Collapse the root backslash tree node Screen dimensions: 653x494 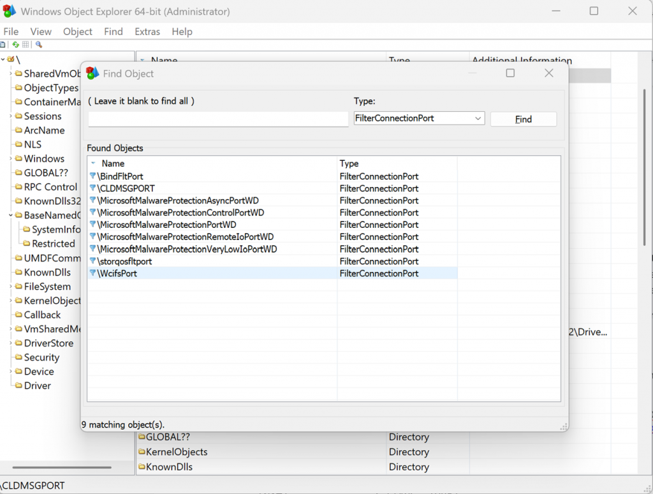(x=3, y=59)
